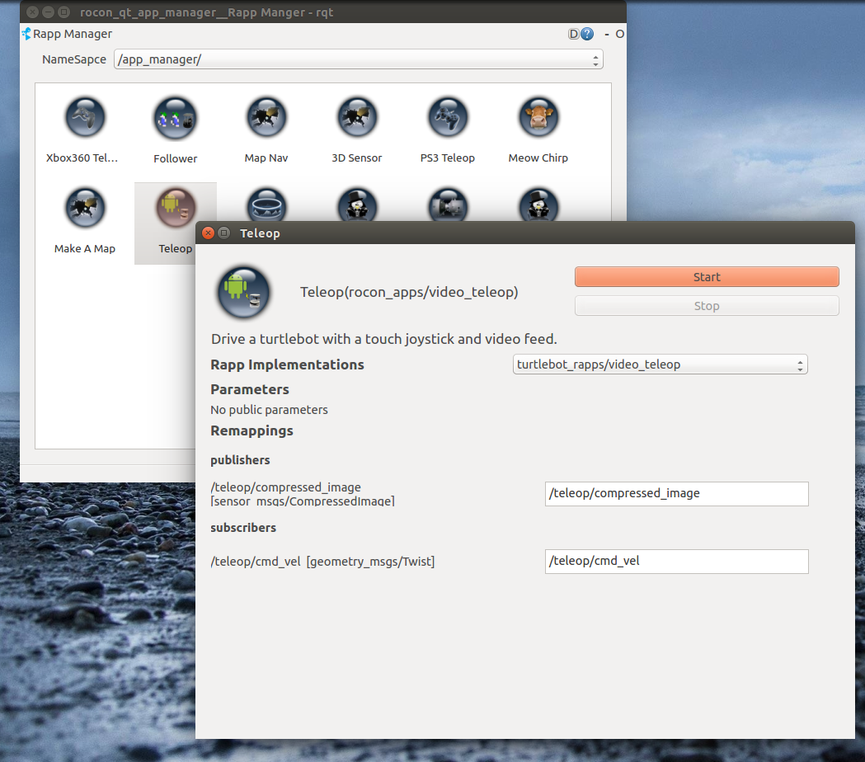Click the O button at top-right of Rapp Manager

[619, 34]
